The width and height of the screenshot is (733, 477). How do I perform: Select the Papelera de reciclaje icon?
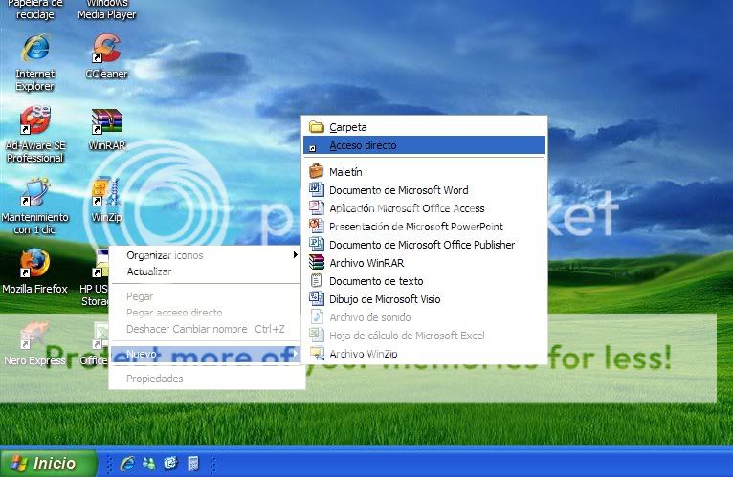click(34, 10)
